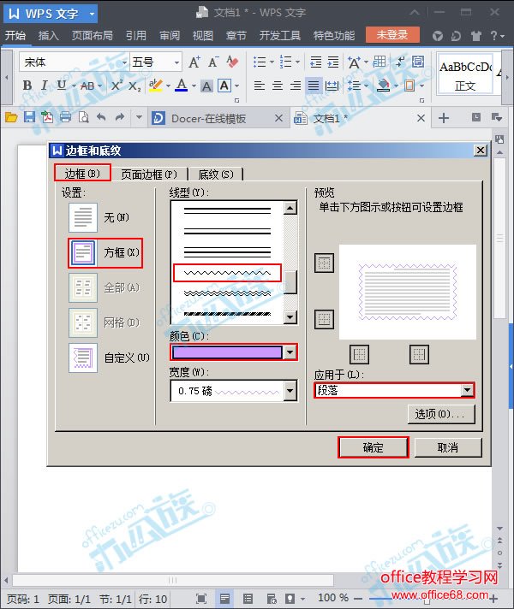Click the purple color swatch
The width and height of the screenshot is (514, 609).
[x=227, y=352]
